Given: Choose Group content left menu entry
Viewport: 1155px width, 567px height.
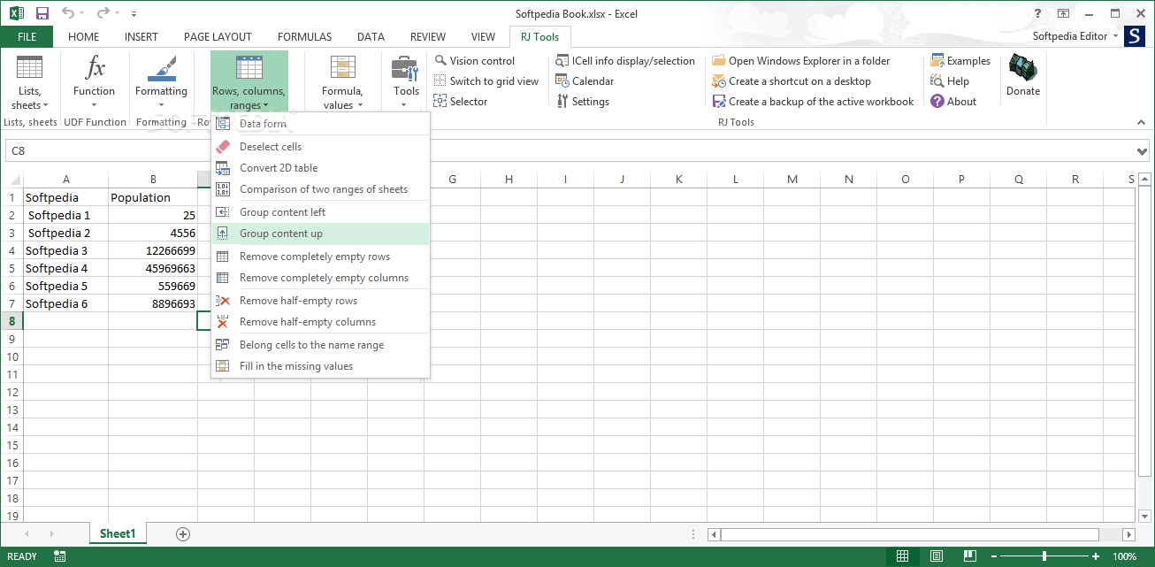Looking at the screenshot, I should tap(320, 212).
